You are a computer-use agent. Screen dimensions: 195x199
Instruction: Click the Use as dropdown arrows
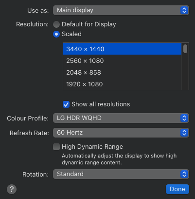tap(184, 10)
